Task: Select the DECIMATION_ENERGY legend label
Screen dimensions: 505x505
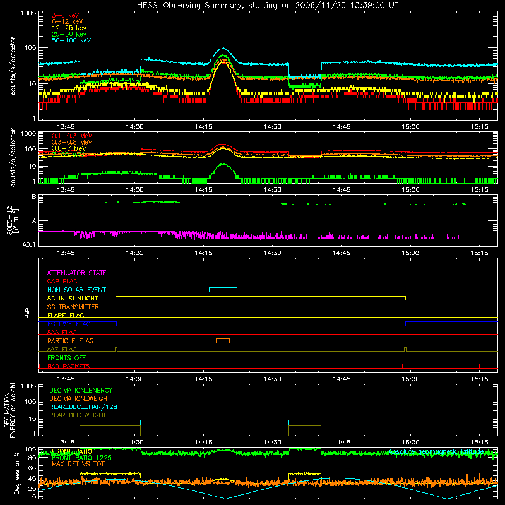Action: (81, 390)
